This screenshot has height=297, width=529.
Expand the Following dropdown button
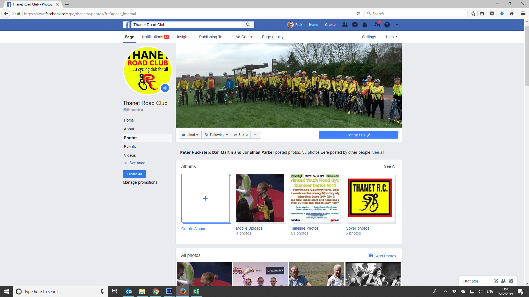tap(216, 135)
